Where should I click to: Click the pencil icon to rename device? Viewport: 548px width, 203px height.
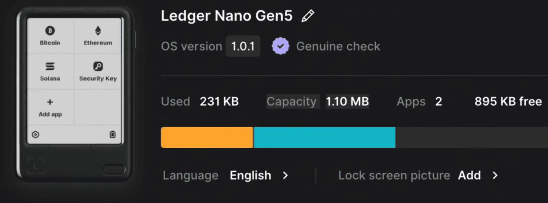click(308, 16)
